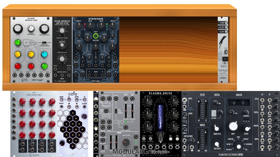The height and width of the screenshot is (157, 280).
Task: Click the Routing knob on Swords
Action: pyautogui.click(x=96, y=47)
